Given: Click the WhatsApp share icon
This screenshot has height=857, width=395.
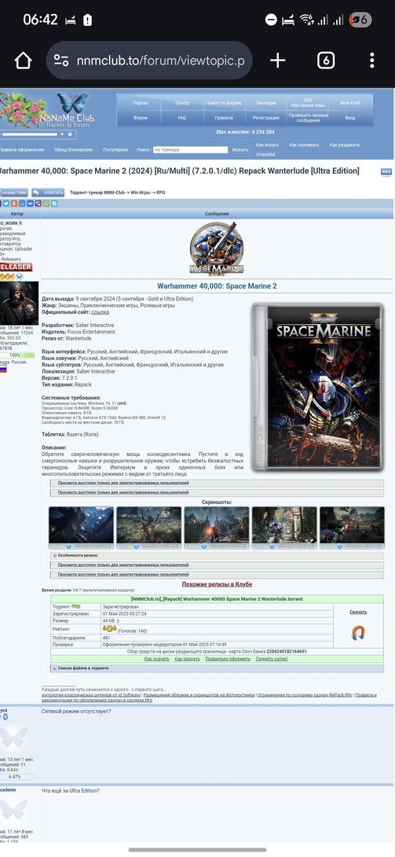Looking at the screenshot, I should coord(46,204).
